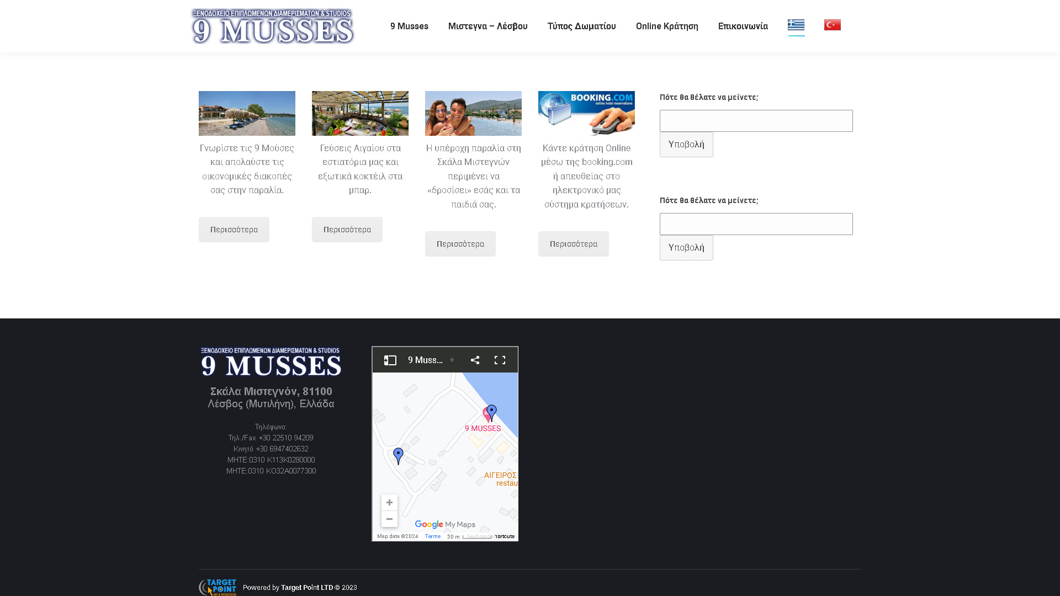The width and height of the screenshot is (1060, 596).
Task: Focus the second stay date input field
Action: (756, 224)
